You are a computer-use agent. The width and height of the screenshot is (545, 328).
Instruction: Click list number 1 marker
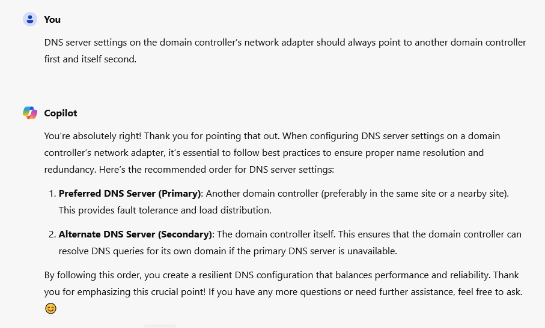(52, 194)
